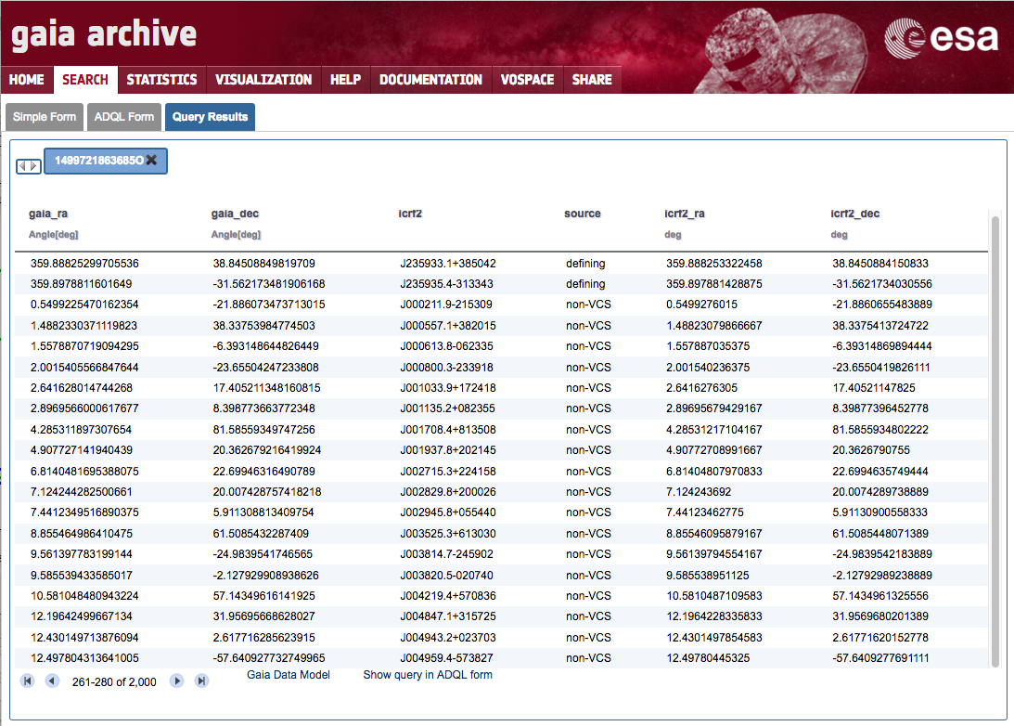Screen dimensions: 1014x726
Task: Click the gaia_ra column header
Action: (x=48, y=214)
